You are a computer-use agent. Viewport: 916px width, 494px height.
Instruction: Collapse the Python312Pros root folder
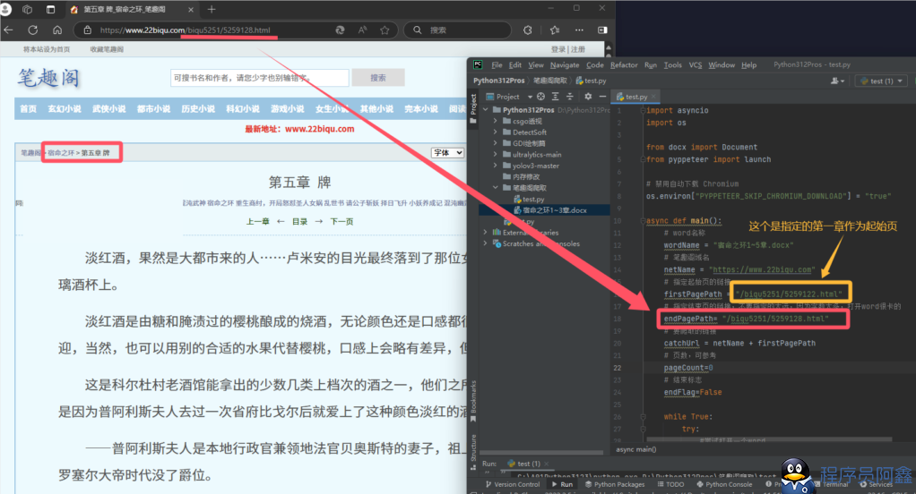click(486, 110)
